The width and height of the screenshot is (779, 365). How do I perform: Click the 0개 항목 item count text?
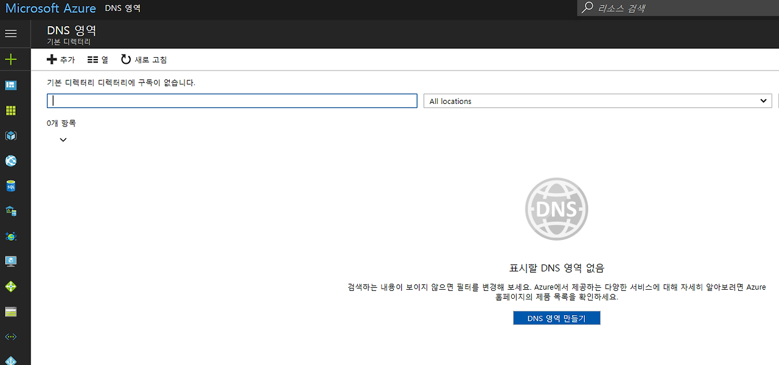[x=61, y=123]
